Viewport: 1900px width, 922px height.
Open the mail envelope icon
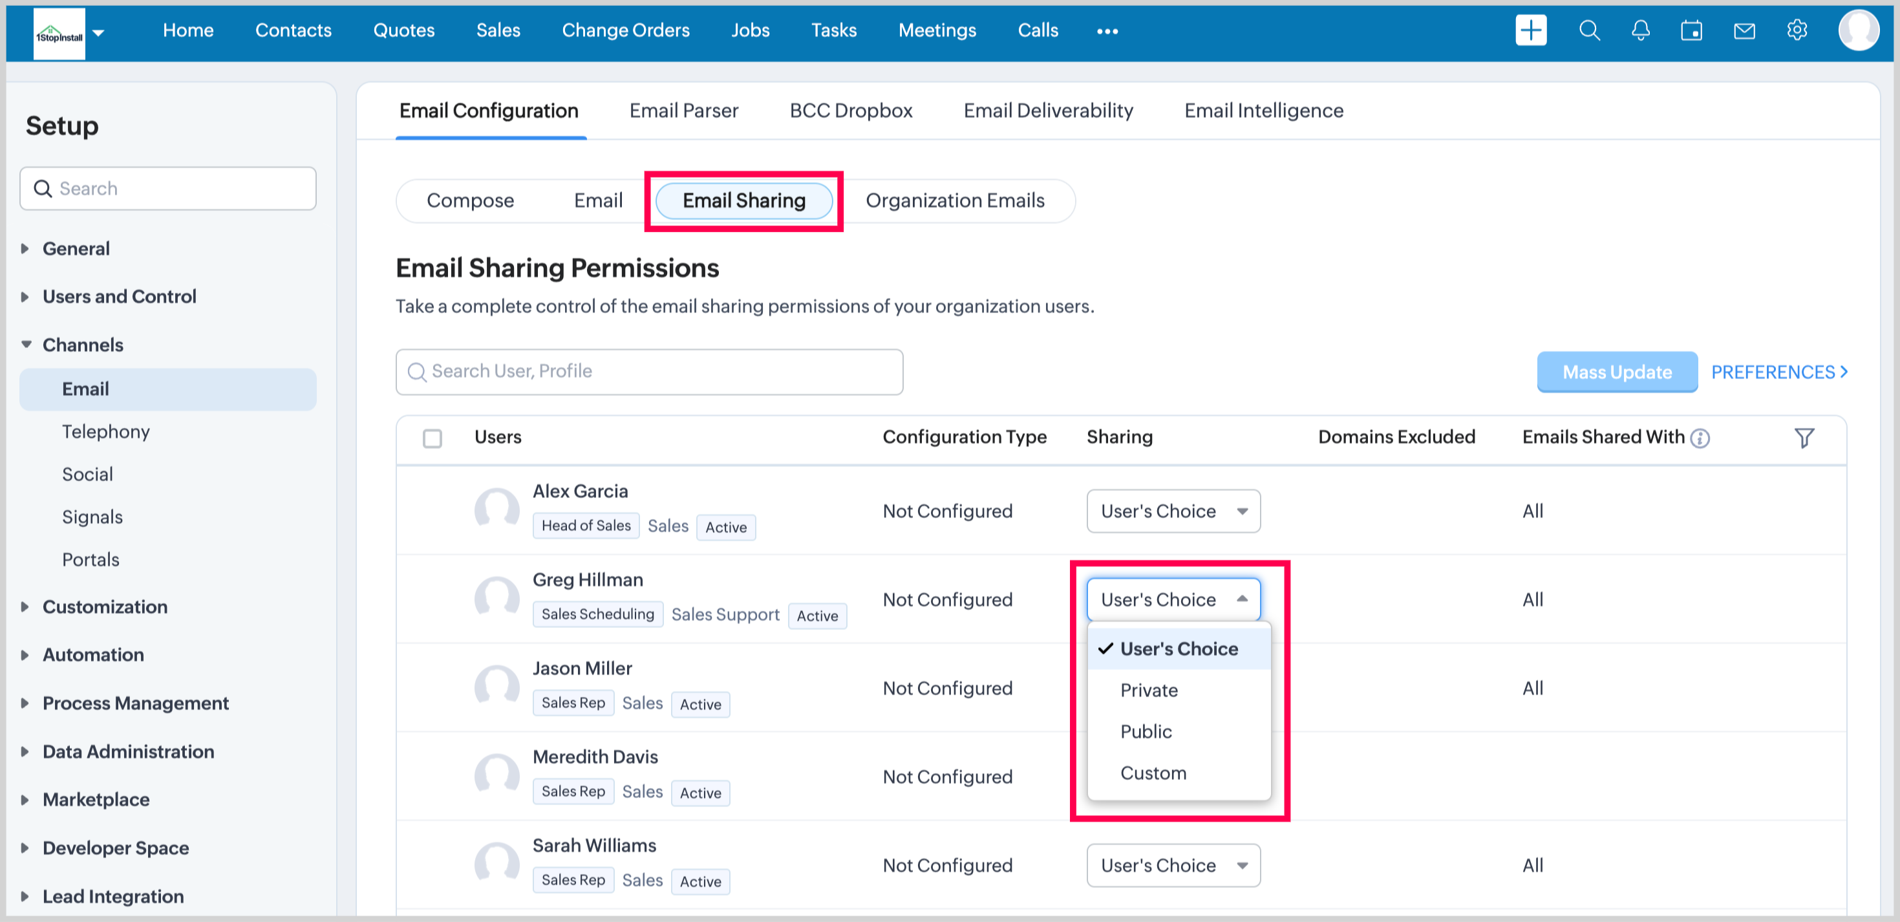coord(1744,31)
